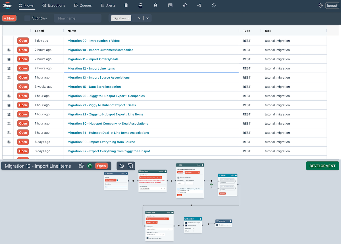Open the history clock icon in the top bar
Screen dimensions: 341x244
pyautogui.click(x=213, y=5)
